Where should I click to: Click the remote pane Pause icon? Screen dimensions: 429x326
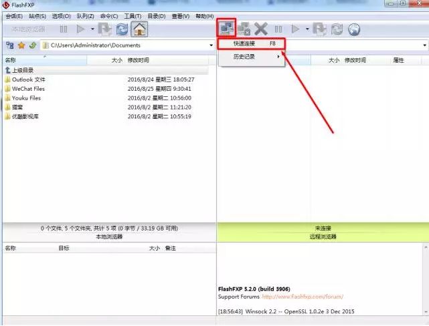point(278,29)
